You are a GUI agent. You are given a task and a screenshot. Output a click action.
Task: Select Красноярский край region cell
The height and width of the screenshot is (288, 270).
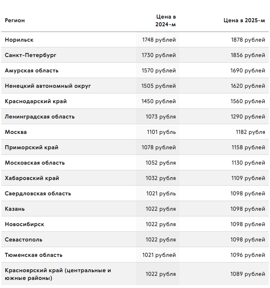click(x=58, y=274)
